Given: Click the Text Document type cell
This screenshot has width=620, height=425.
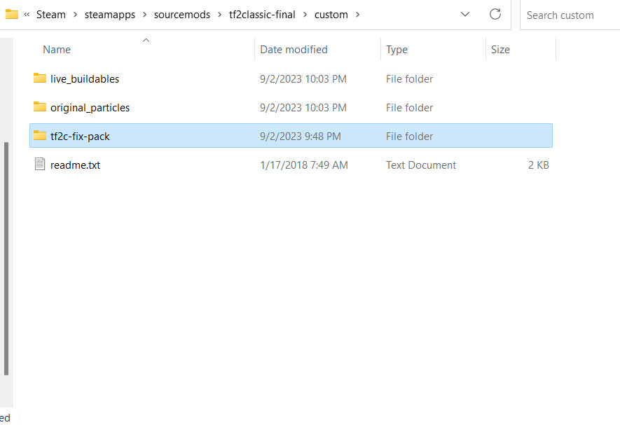Looking at the screenshot, I should [x=421, y=165].
